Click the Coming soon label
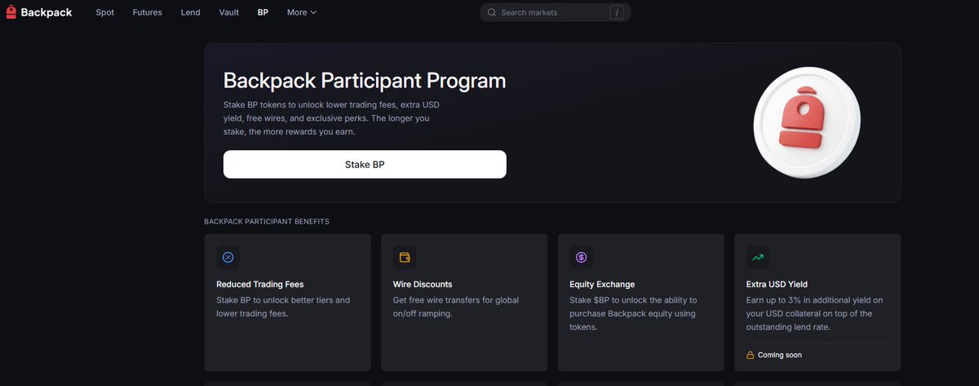Image resolution: width=979 pixels, height=386 pixels. (780, 355)
